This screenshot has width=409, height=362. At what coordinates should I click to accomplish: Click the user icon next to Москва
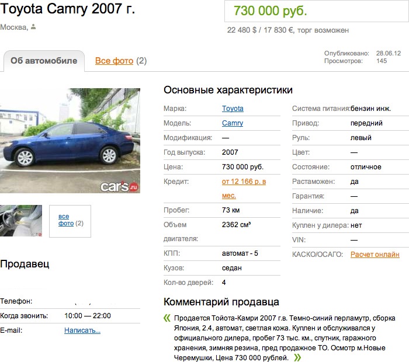(x=33, y=27)
